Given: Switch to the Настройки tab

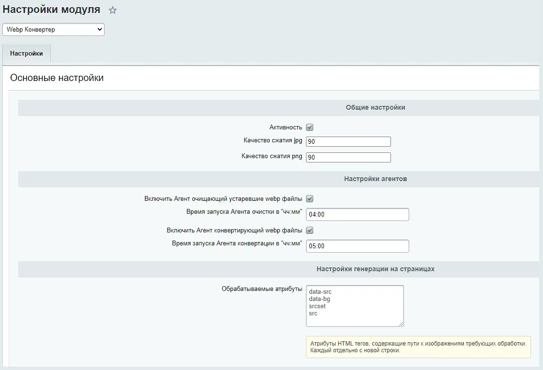Looking at the screenshot, I should tap(26, 54).
